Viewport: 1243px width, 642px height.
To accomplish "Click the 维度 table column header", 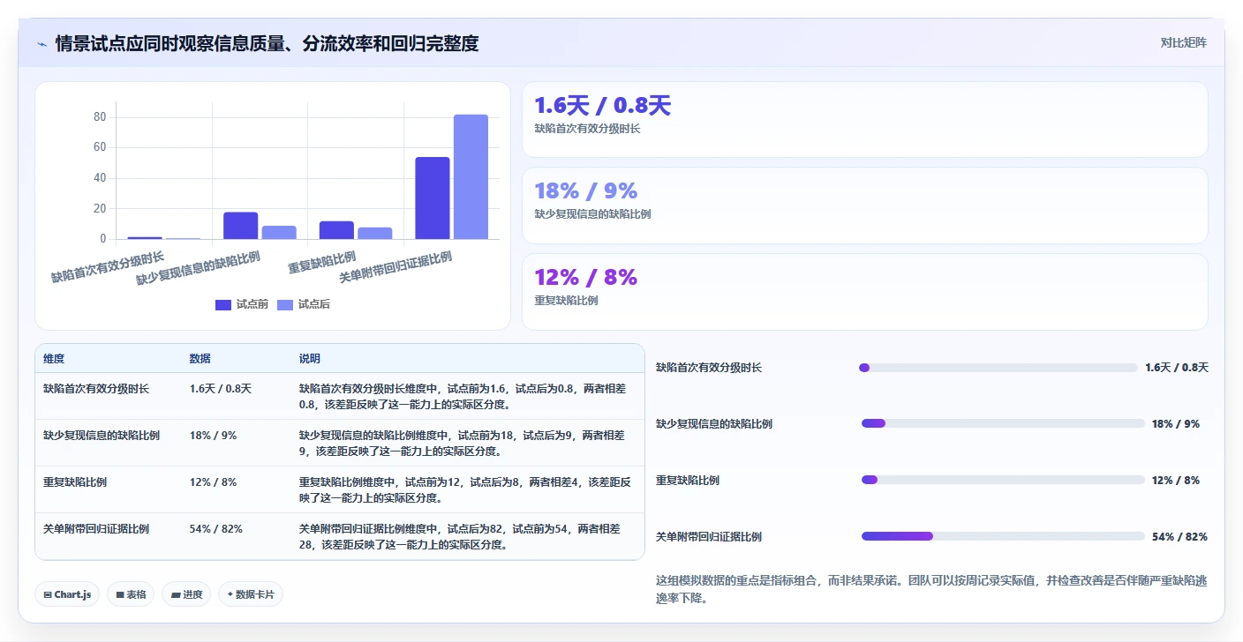I will click(x=54, y=359).
